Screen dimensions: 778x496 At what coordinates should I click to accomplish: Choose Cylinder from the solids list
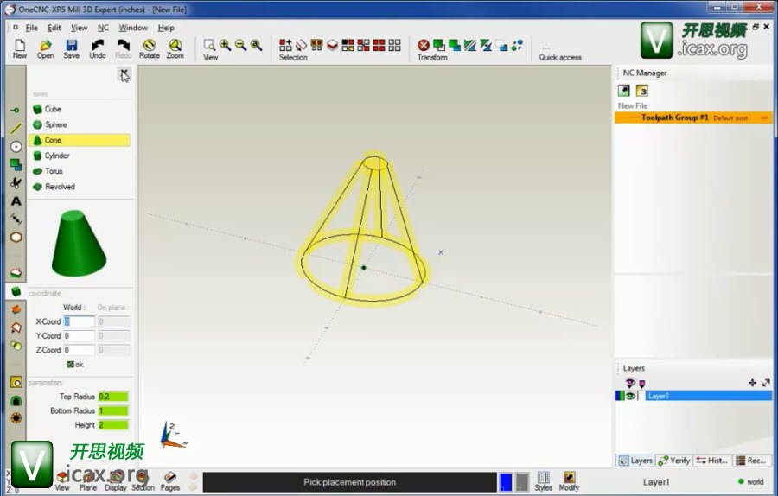(56, 156)
